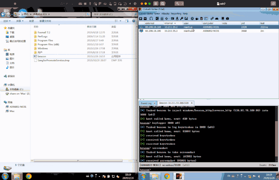Open the Reporting menu
The image size is (279, 180).
176,14
